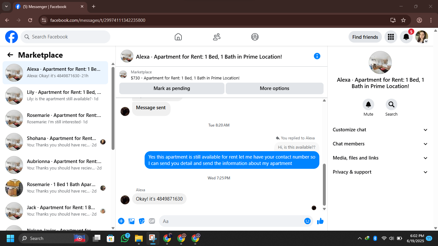The height and width of the screenshot is (246, 438).
Task: Open the Friends icon in top navigation
Action: [217, 37]
